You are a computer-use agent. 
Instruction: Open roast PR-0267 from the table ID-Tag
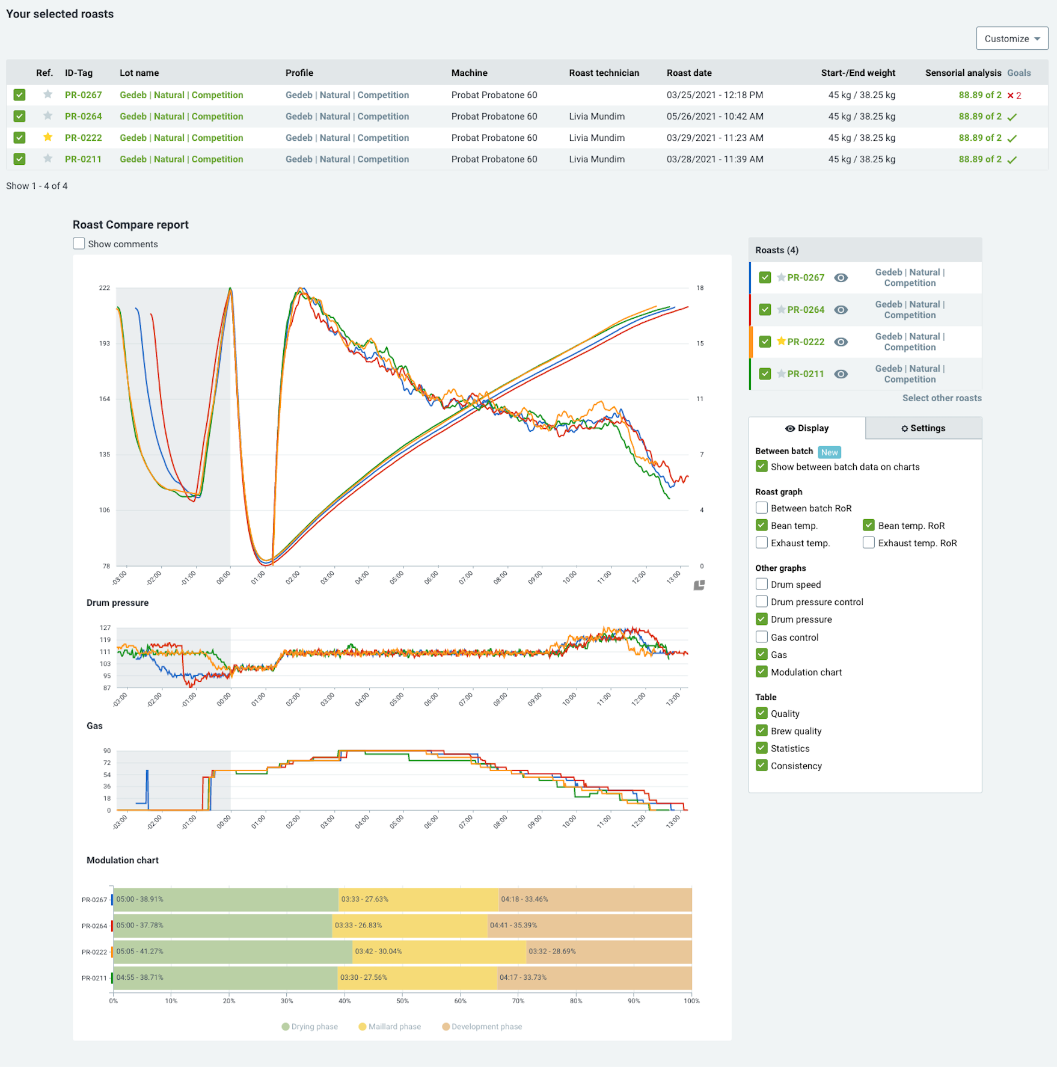[x=84, y=95]
